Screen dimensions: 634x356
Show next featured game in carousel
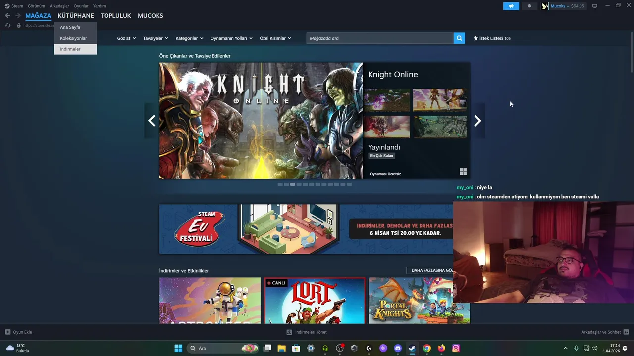tap(477, 121)
